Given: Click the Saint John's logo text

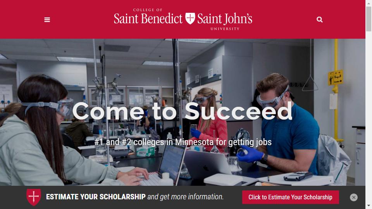Looking at the screenshot, I should (x=225, y=19).
